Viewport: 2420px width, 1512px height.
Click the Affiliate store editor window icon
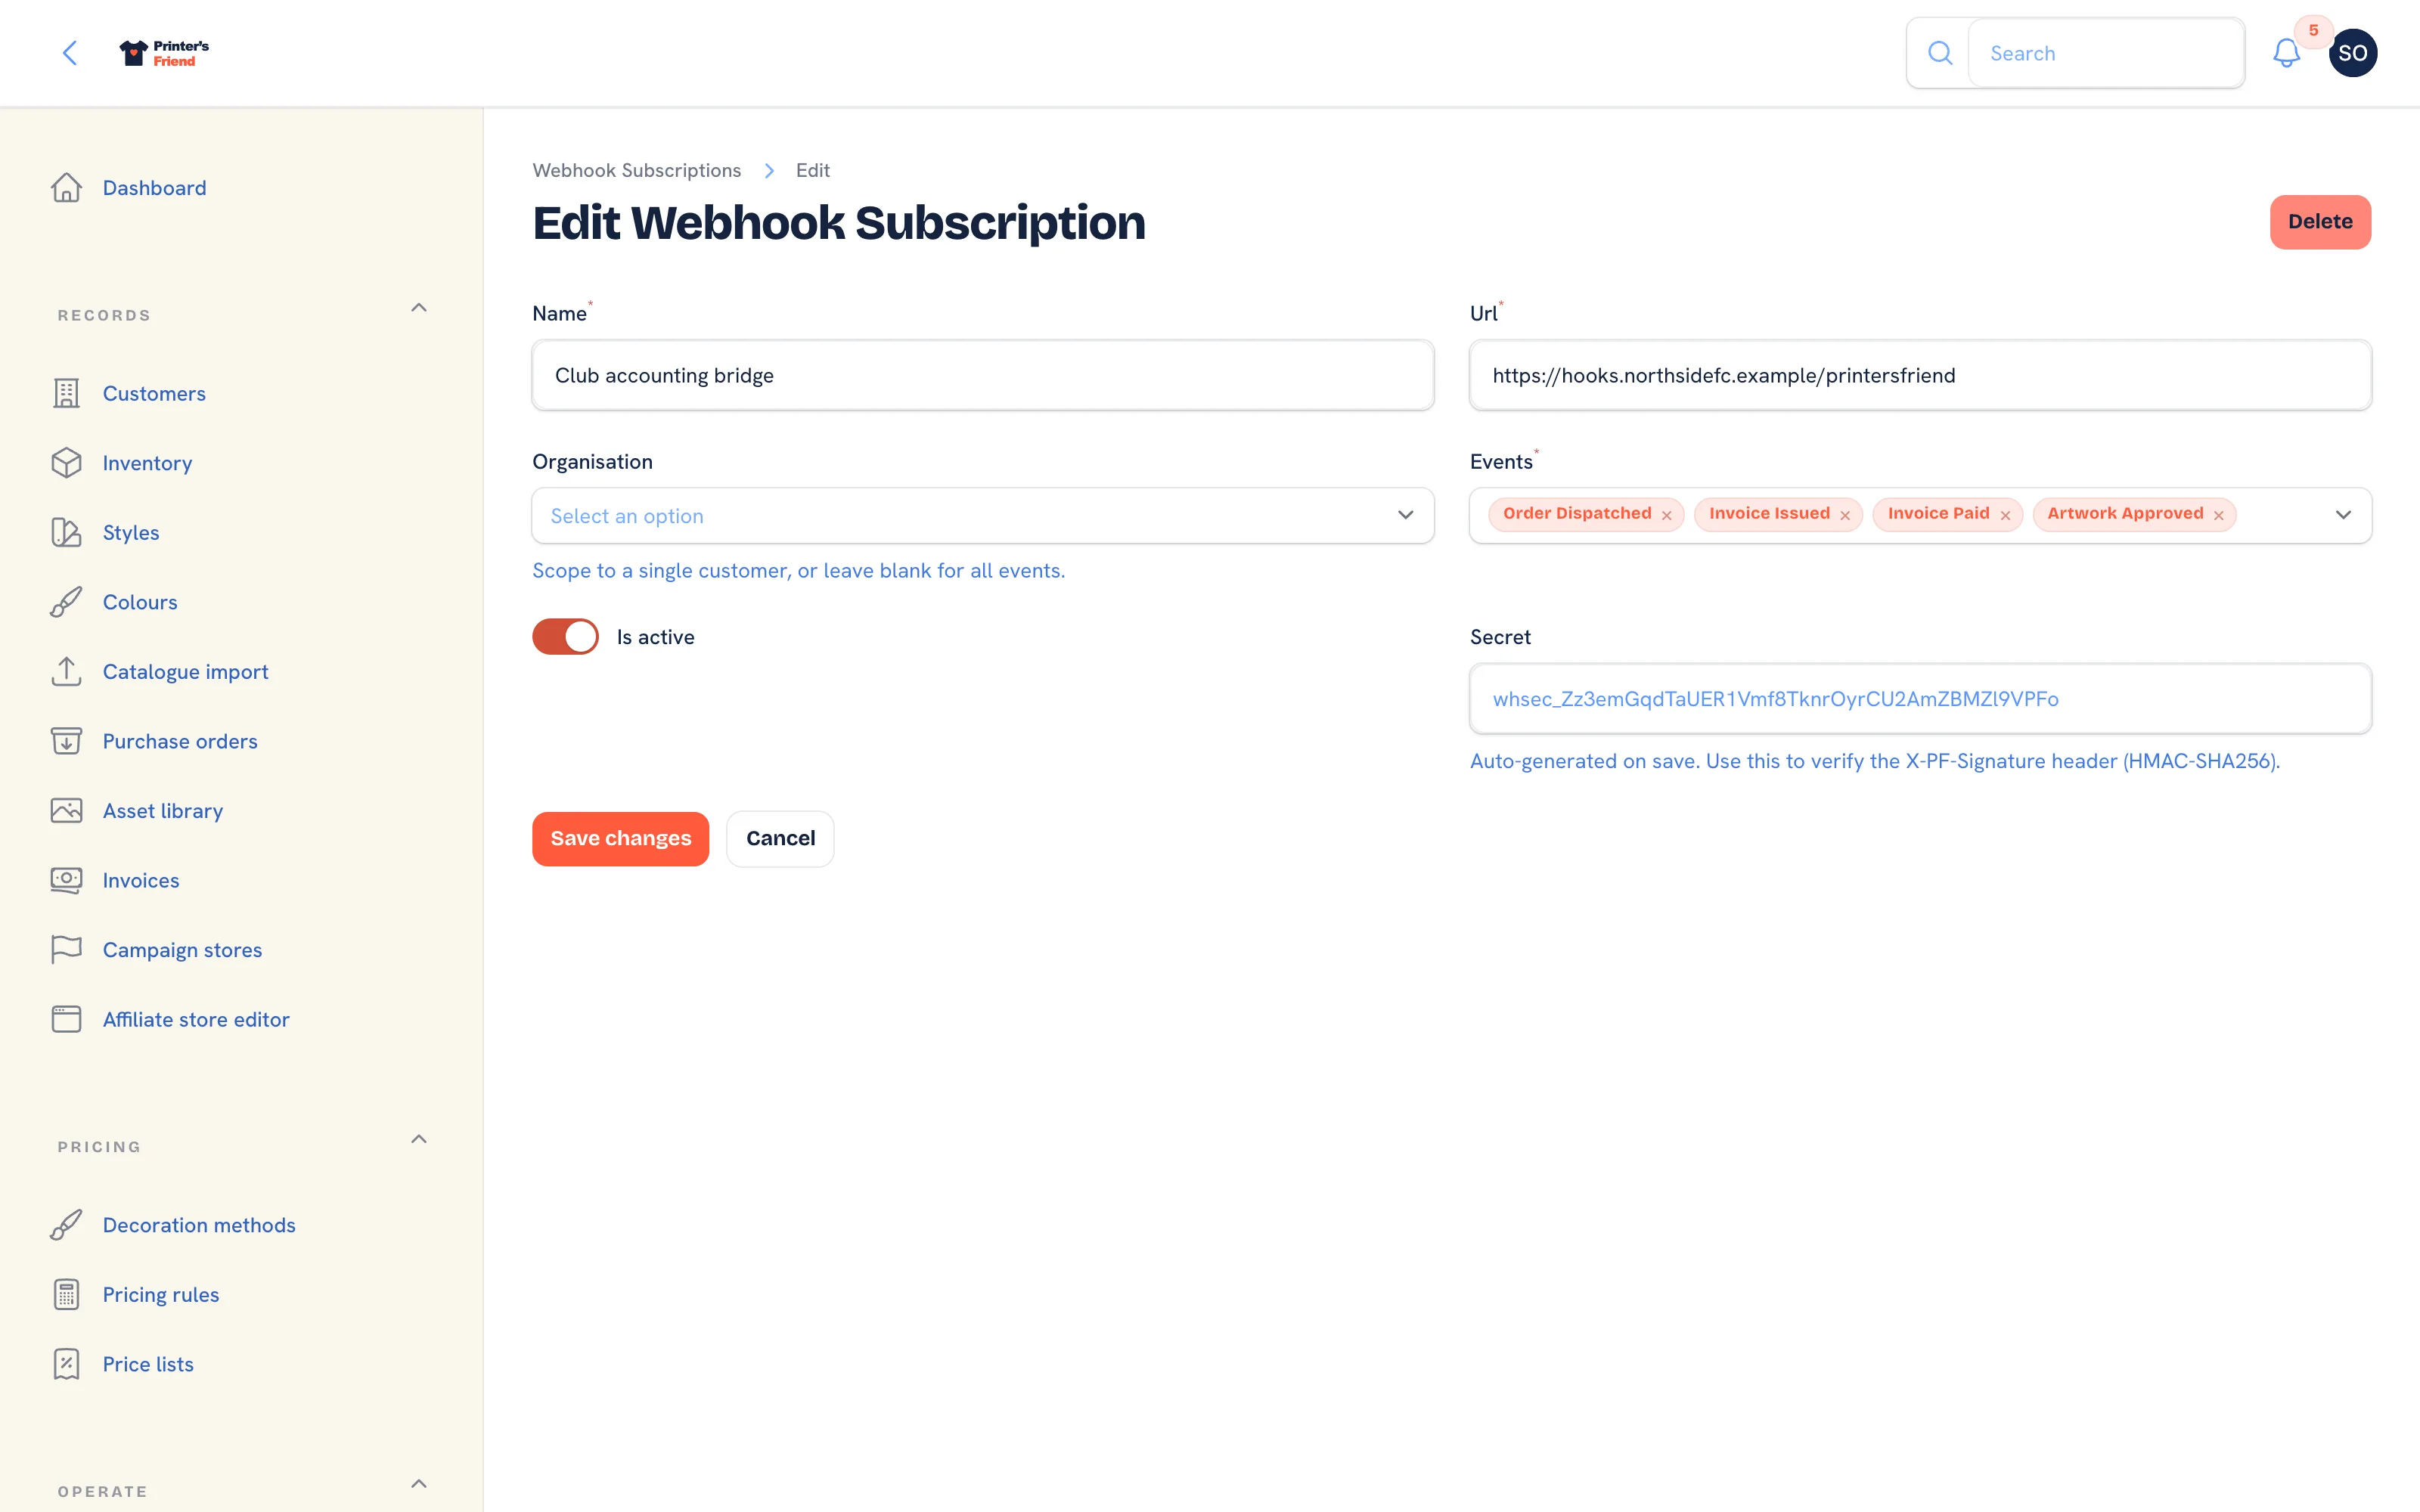(66, 1019)
